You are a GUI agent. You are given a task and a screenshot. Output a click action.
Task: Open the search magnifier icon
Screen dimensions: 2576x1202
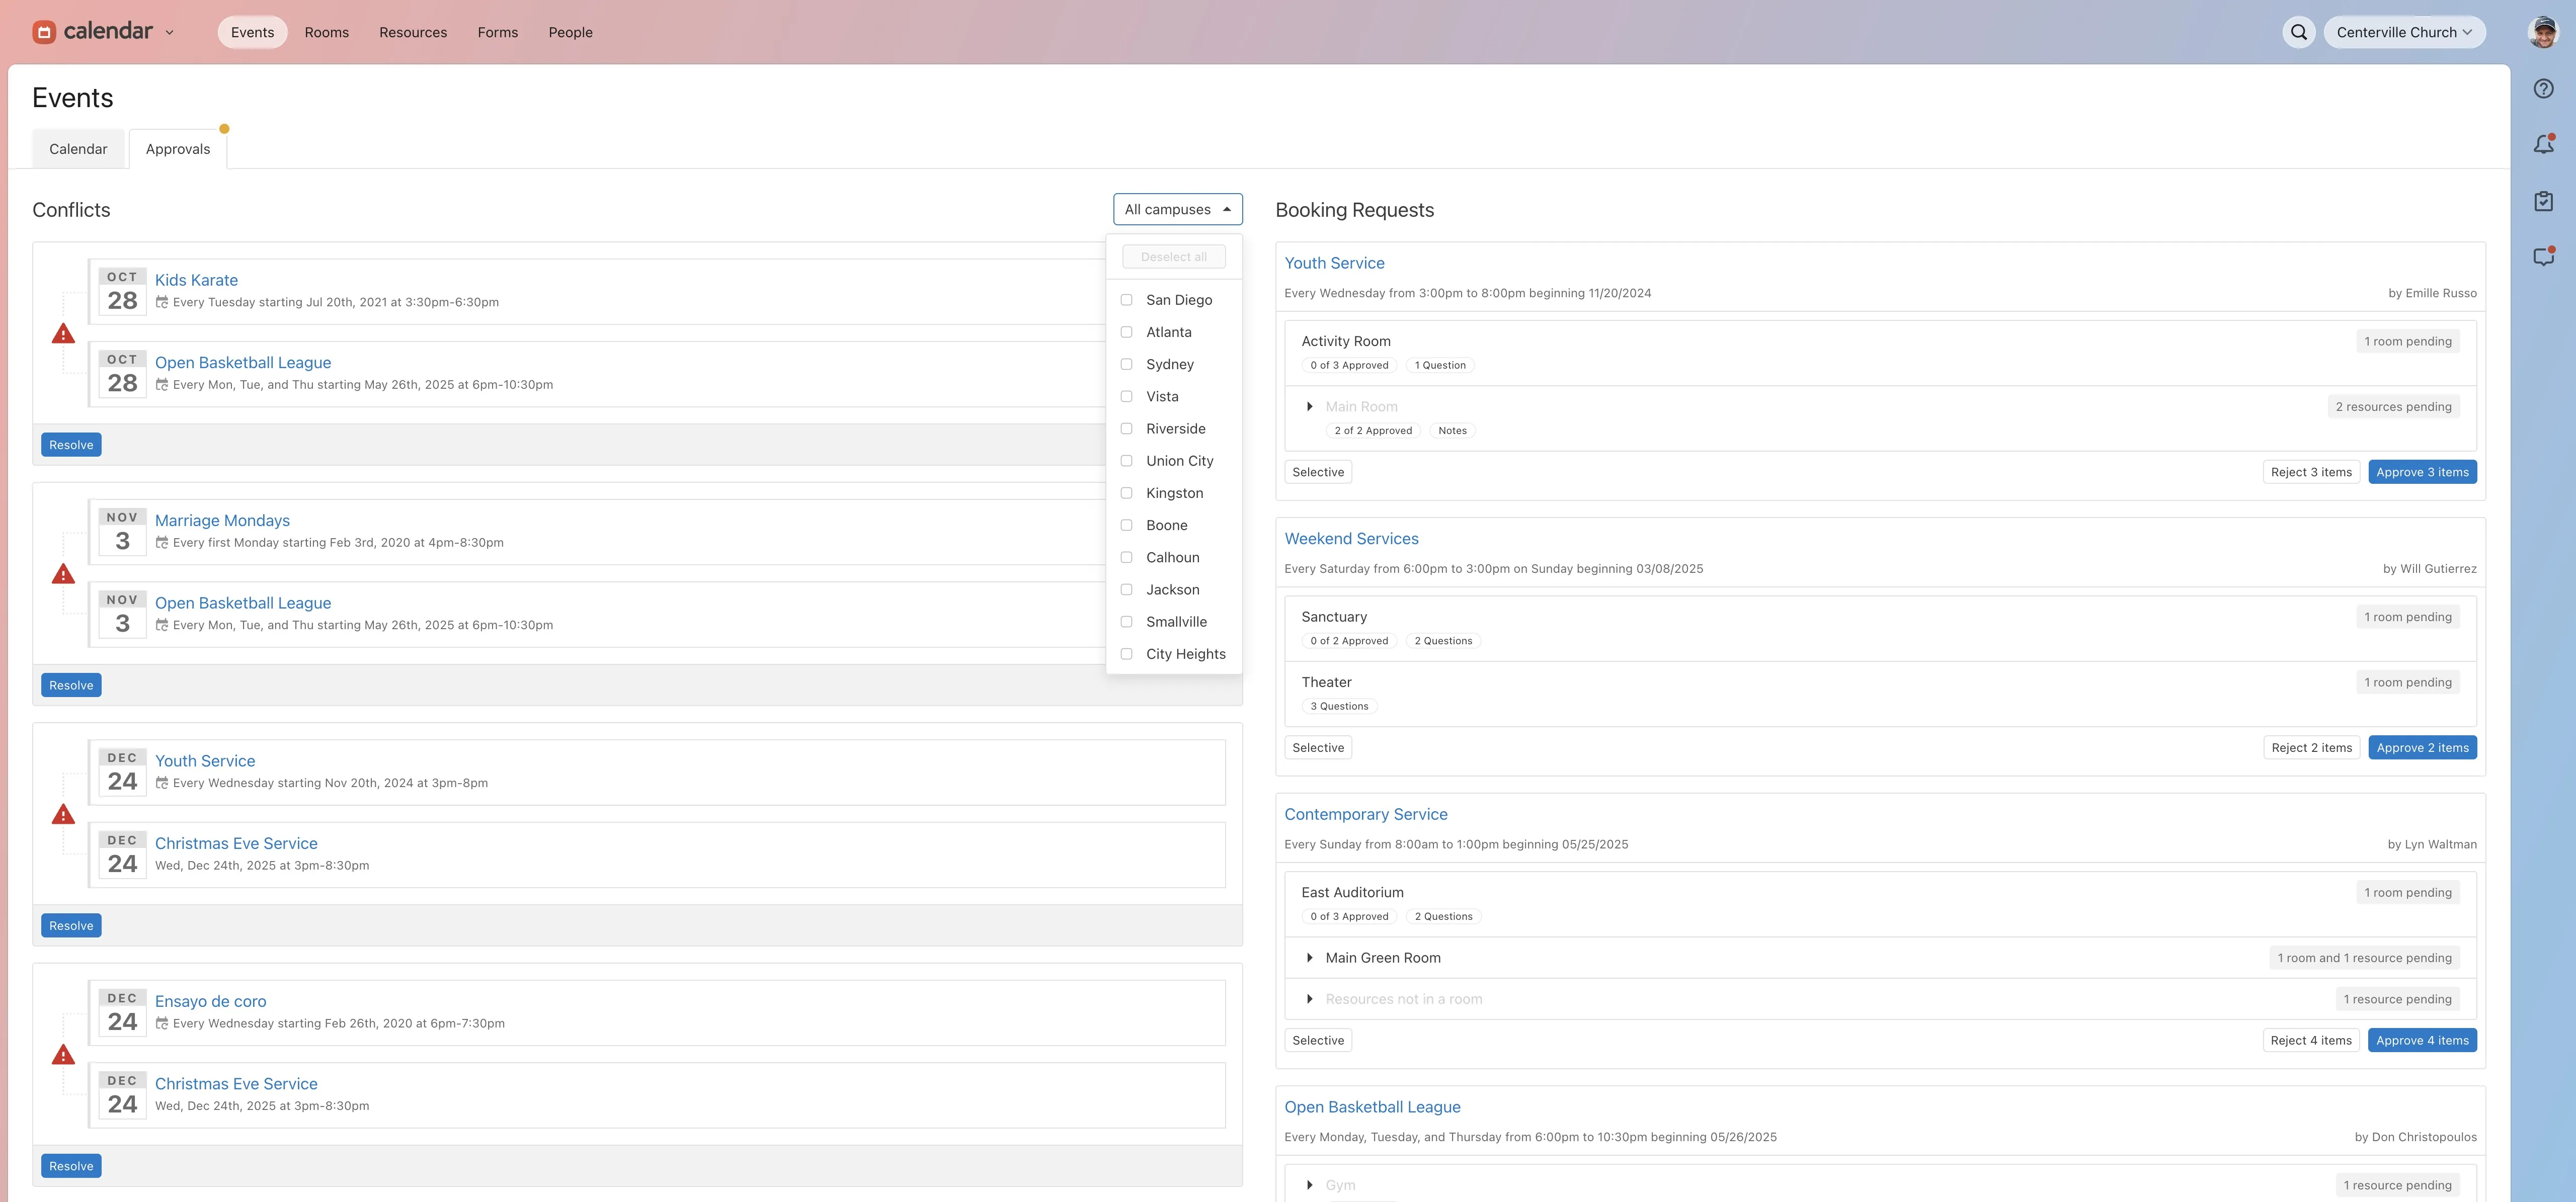pos(2298,32)
